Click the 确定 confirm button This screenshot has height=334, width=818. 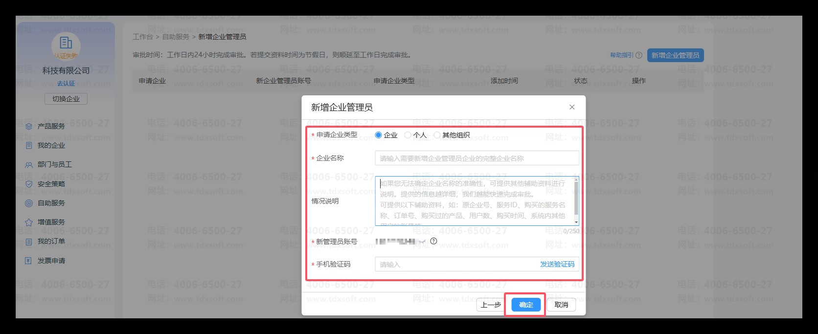(x=526, y=305)
